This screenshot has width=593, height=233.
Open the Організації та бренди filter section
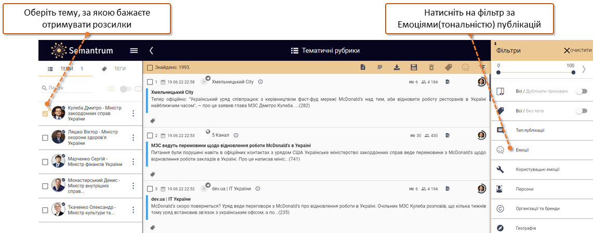542,209
